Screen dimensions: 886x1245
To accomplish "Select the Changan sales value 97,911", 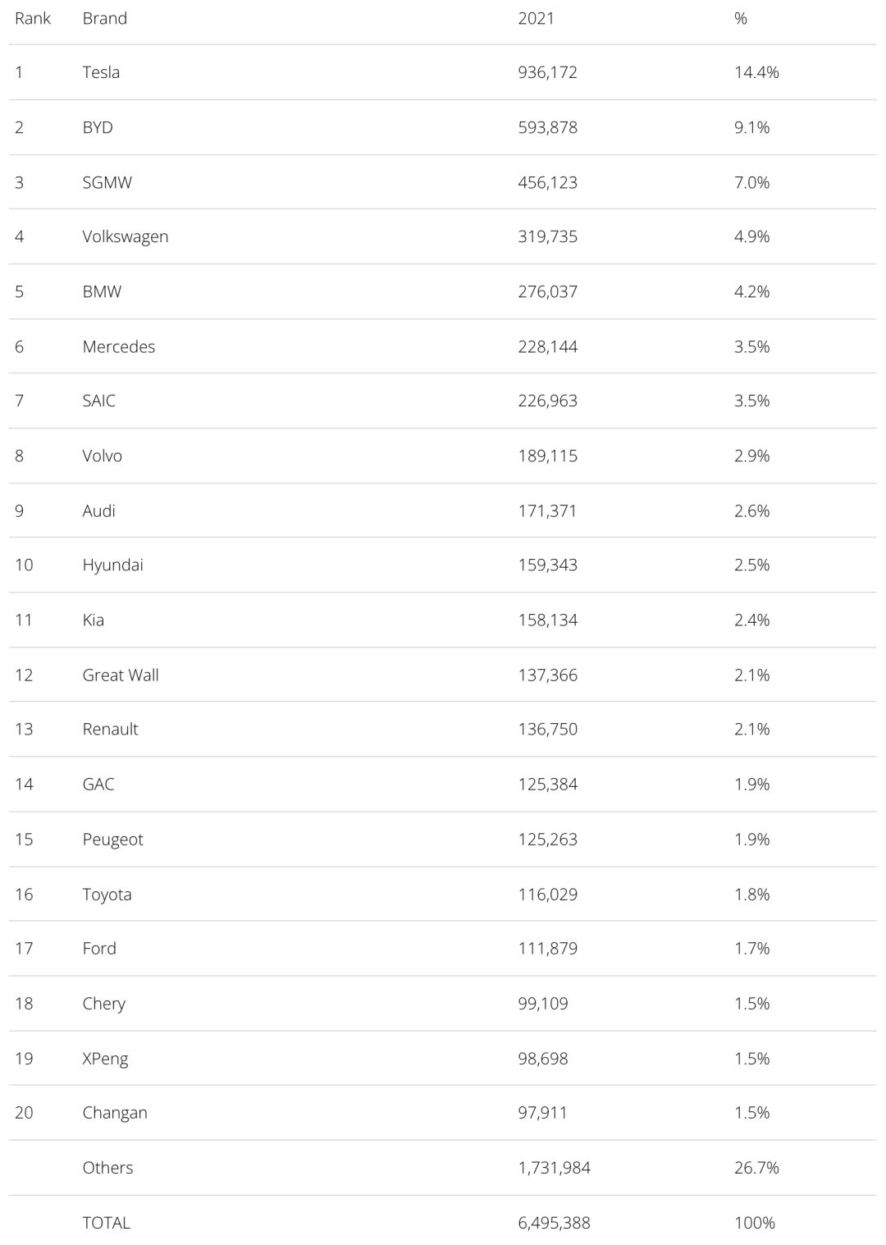I will 542,1112.
